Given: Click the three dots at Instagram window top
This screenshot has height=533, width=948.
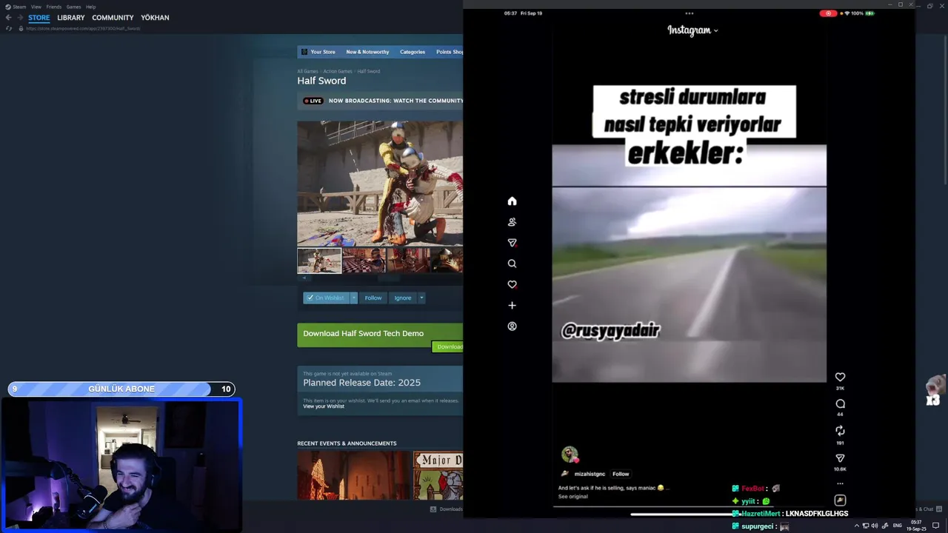Looking at the screenshot, I should click(x=690, y=13).
